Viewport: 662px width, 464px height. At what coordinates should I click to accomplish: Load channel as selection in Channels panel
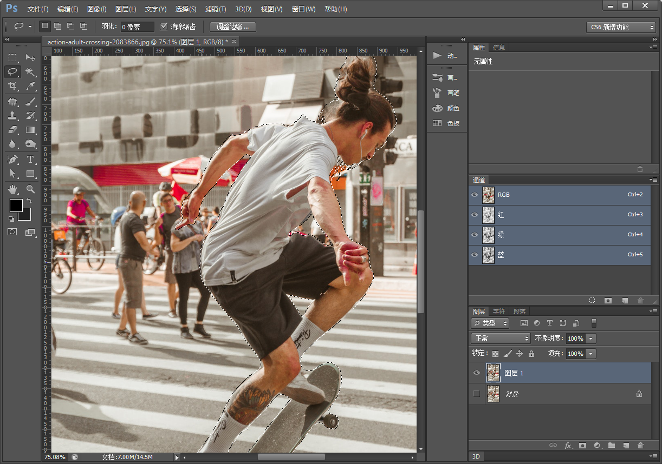coord(592,300)
